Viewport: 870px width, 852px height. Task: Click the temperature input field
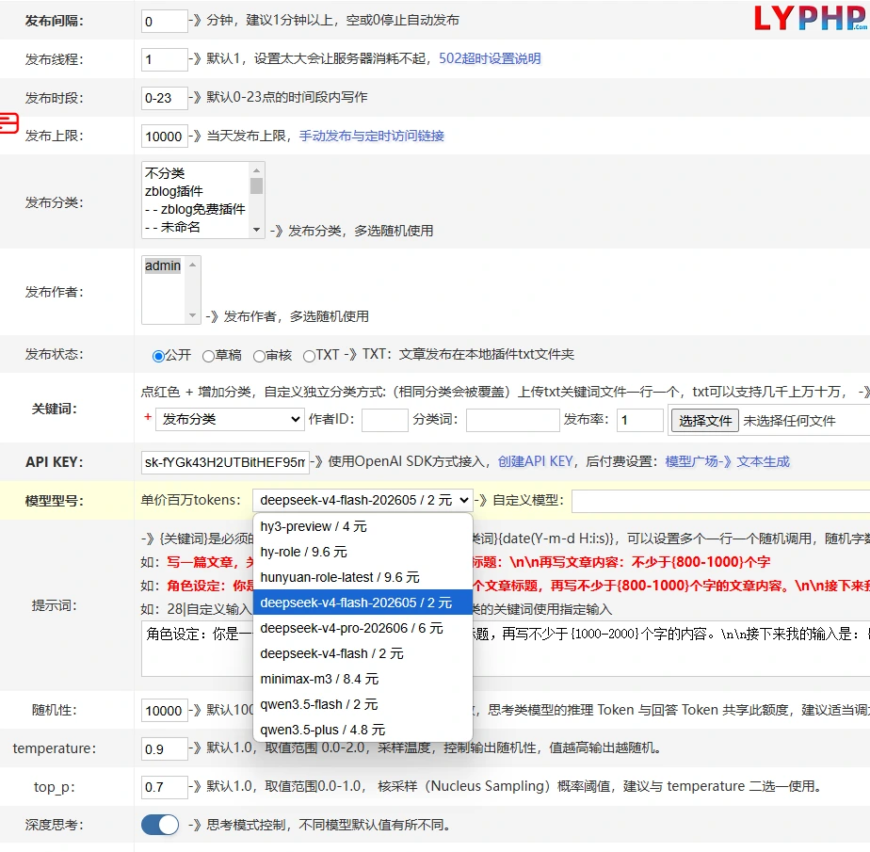164,749
